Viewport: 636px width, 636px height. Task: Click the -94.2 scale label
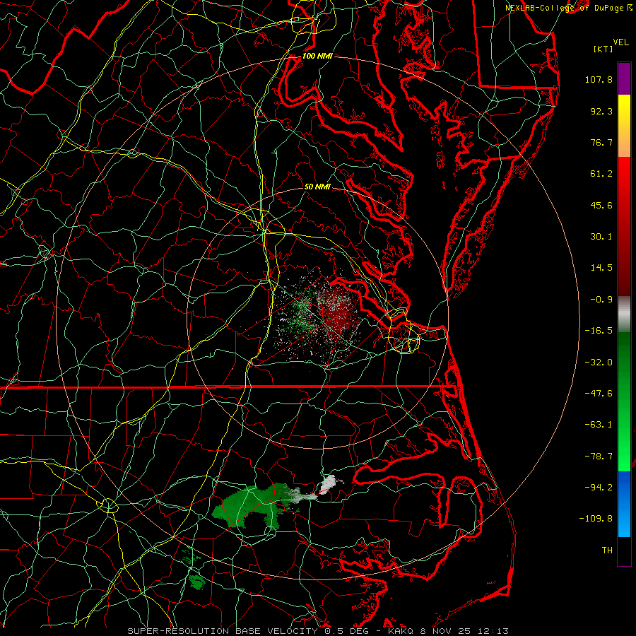click(599, 487)
